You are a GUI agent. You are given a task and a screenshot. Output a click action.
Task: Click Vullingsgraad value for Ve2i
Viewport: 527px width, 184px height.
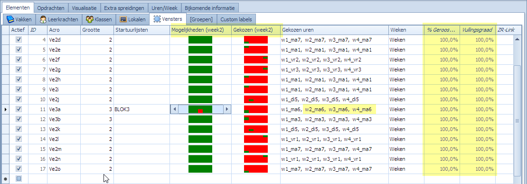[x=477, y=89]
